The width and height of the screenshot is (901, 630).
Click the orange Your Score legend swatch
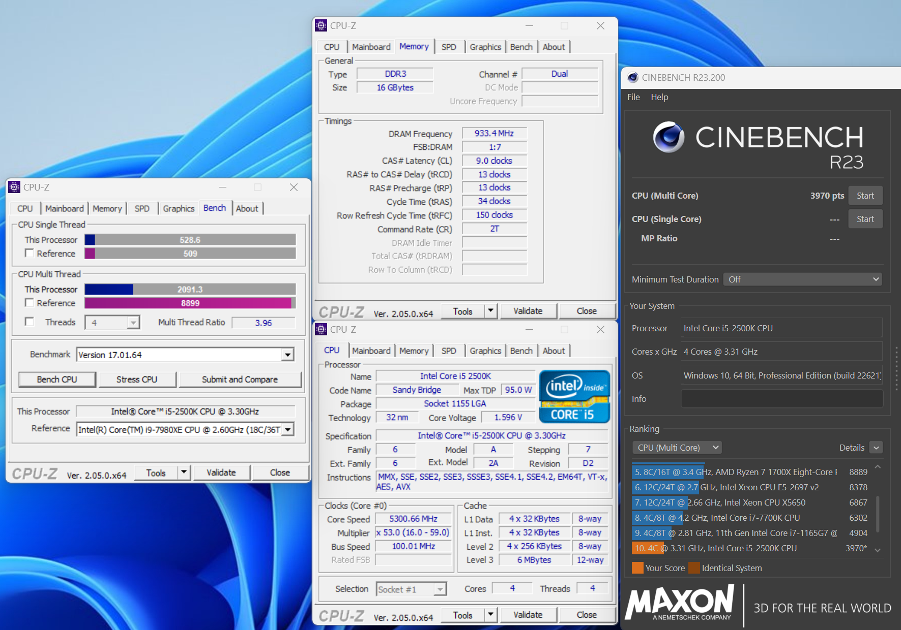tap(637, 568)
